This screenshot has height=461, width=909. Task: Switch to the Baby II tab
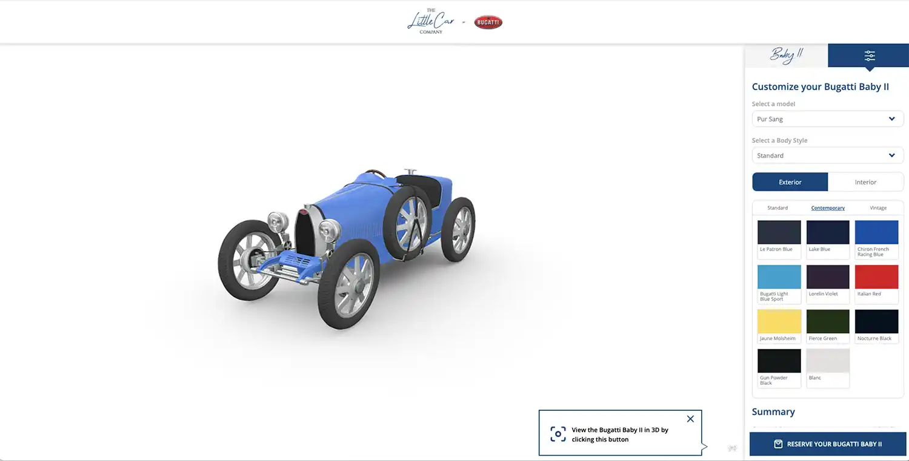786,56
